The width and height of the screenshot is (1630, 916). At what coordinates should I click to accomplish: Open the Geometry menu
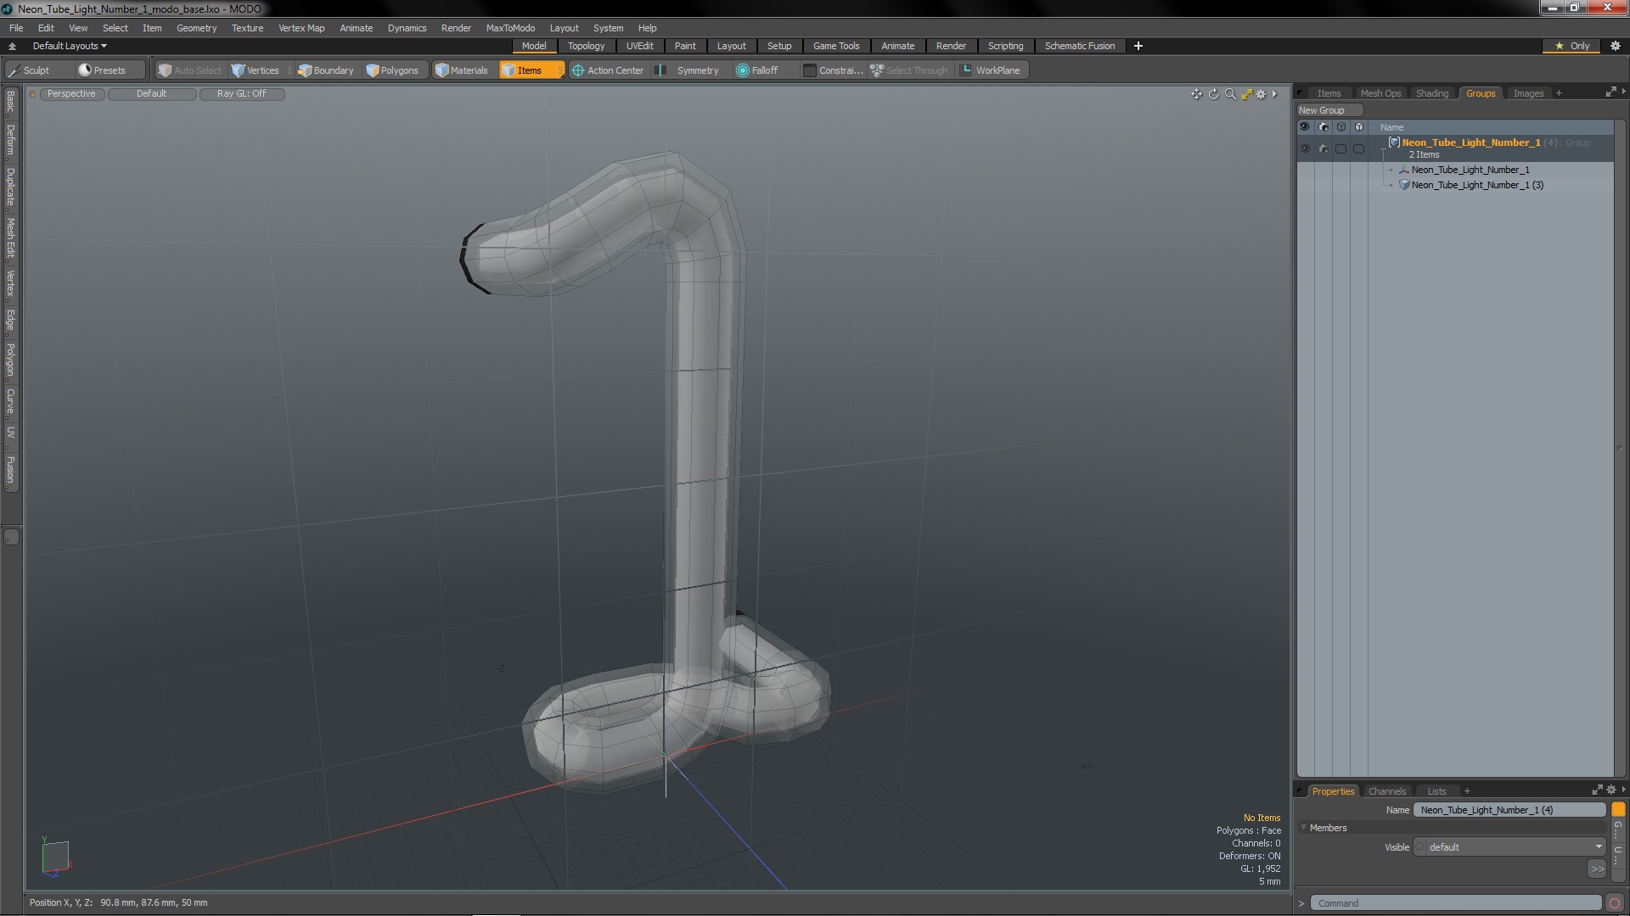point(196,28)
